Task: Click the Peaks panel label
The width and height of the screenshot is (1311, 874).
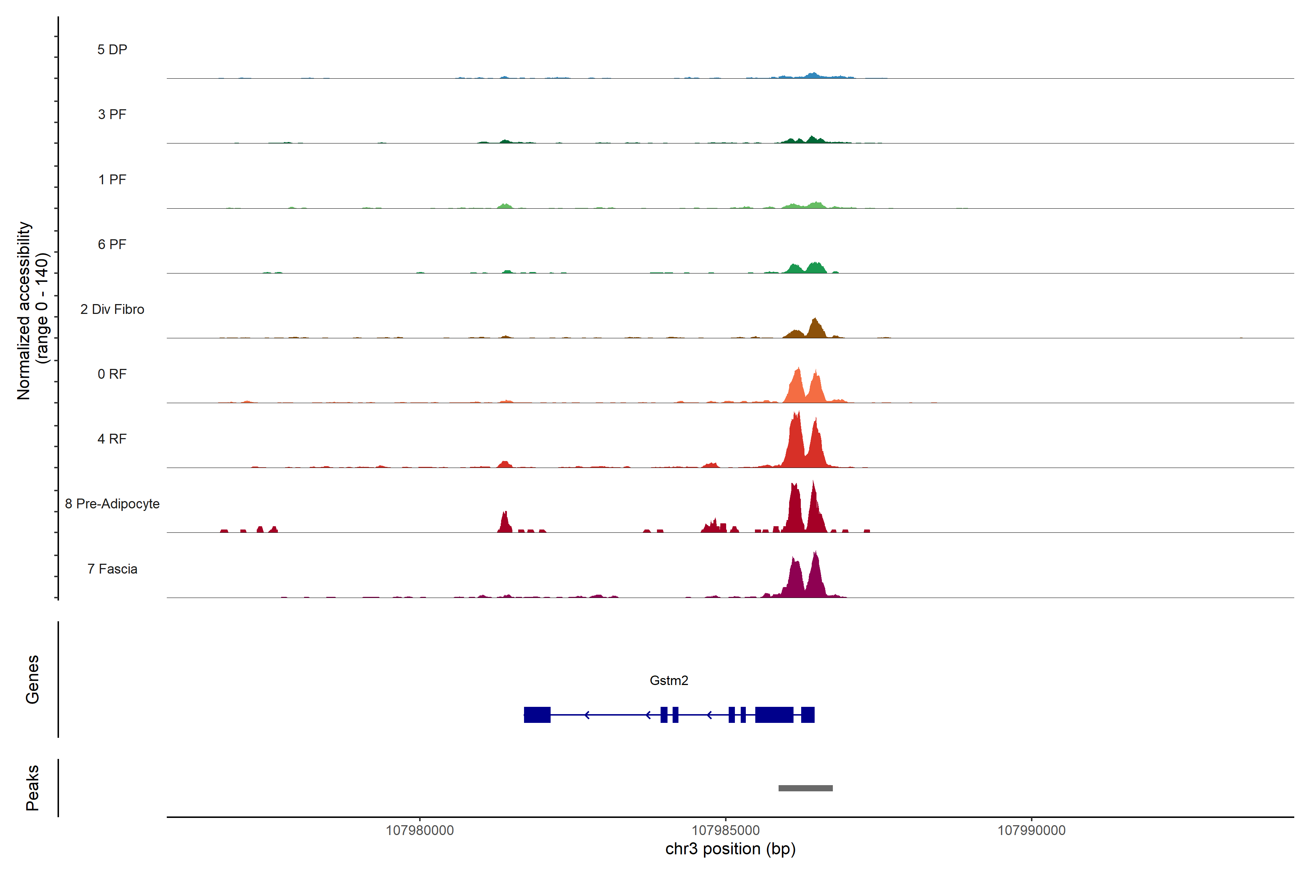Action: (x=32, y=788)
